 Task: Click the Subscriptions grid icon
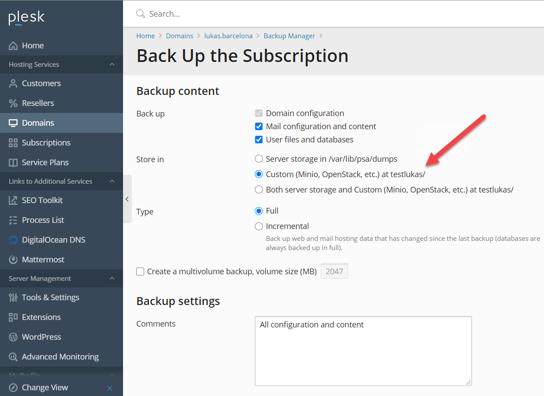13,143
